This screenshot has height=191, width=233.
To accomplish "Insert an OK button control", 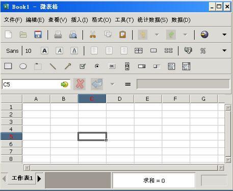I will click(x=112, y=66).
